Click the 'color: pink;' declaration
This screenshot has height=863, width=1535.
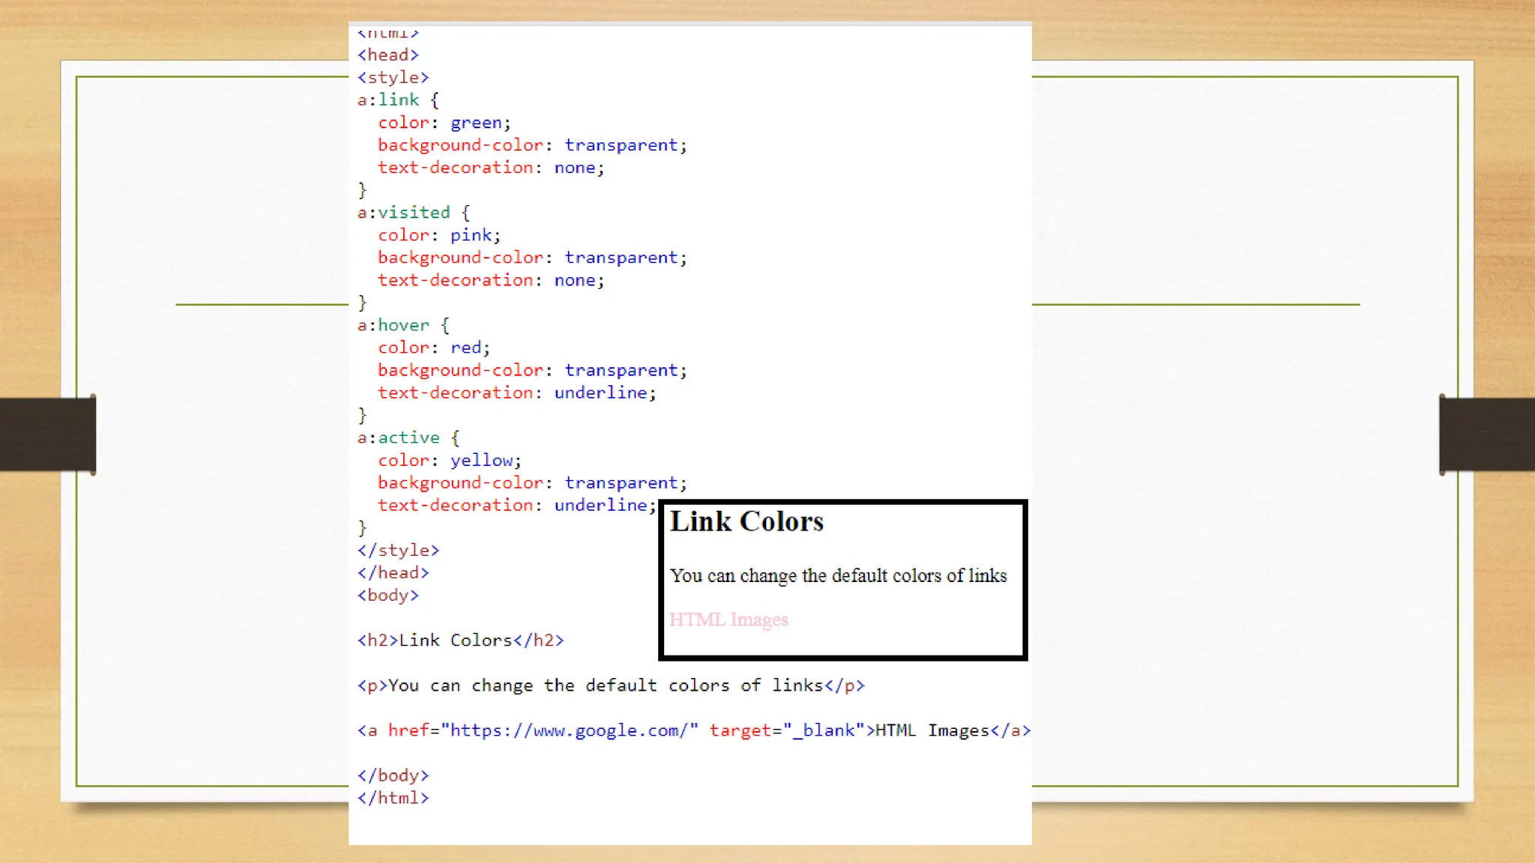tap(439, 235)
